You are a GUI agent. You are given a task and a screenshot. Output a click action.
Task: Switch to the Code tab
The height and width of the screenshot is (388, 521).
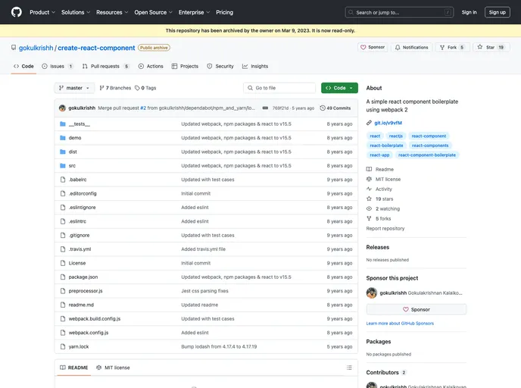23,66
